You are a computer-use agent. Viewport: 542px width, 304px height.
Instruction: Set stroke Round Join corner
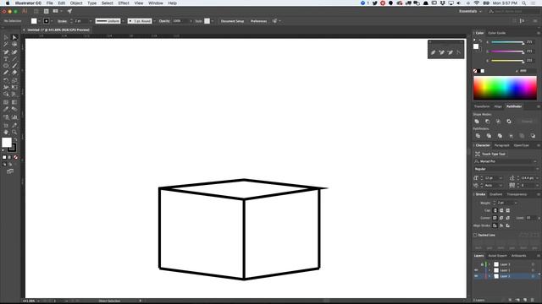[501, 218]
